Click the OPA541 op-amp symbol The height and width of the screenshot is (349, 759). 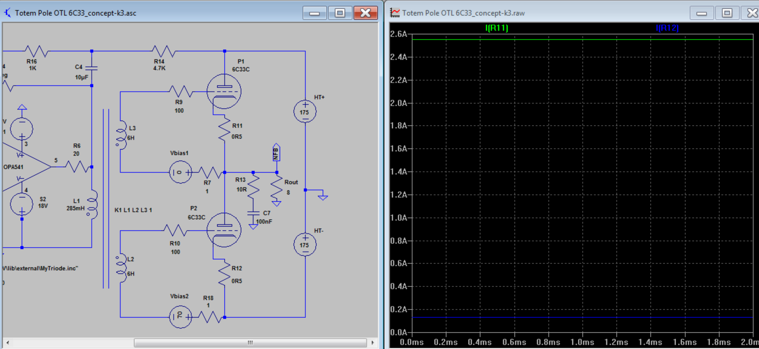click(x=26, y=167)
